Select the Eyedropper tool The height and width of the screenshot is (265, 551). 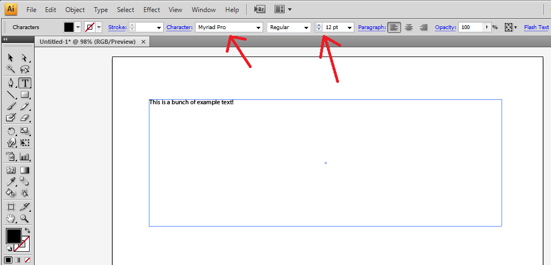click(x=11, y=182)
